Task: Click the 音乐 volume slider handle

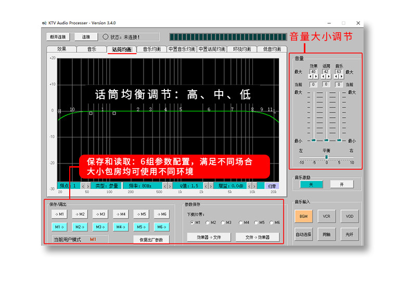Action: pyautogui.click(x=339, y=141)
